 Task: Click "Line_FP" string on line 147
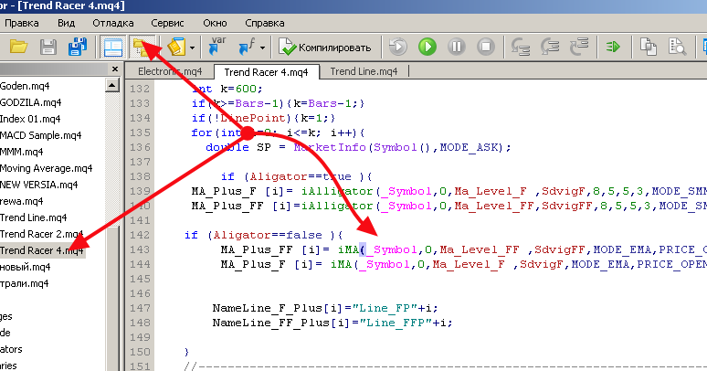coord(385,308)
